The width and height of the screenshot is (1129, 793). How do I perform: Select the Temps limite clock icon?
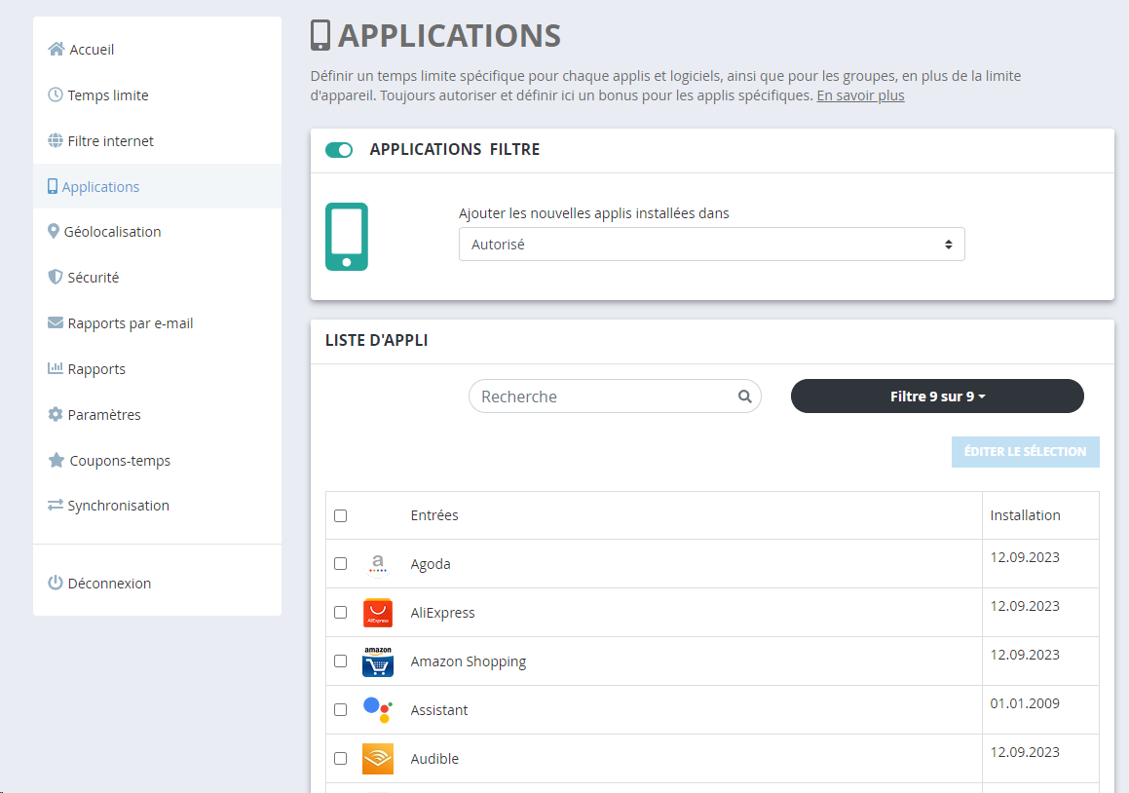pos(55,94)
